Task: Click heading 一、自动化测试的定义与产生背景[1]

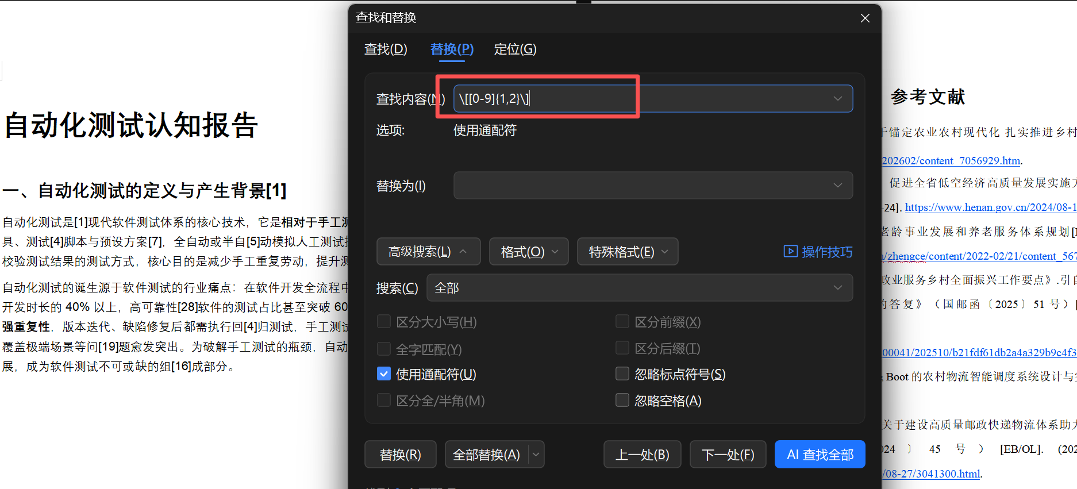Action: (144, 190)
